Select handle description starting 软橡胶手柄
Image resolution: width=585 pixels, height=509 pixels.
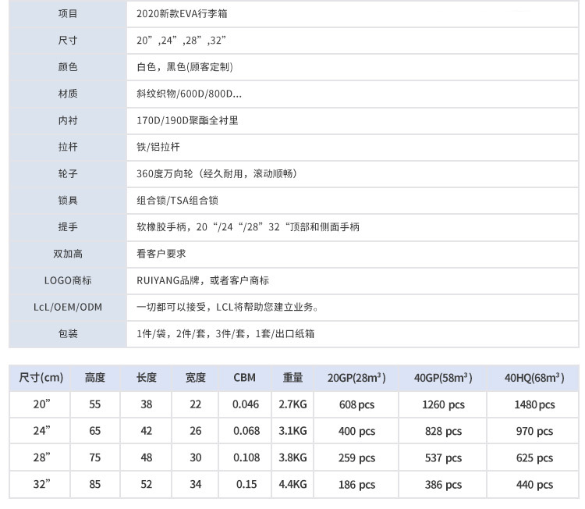[x=248, y=227]
